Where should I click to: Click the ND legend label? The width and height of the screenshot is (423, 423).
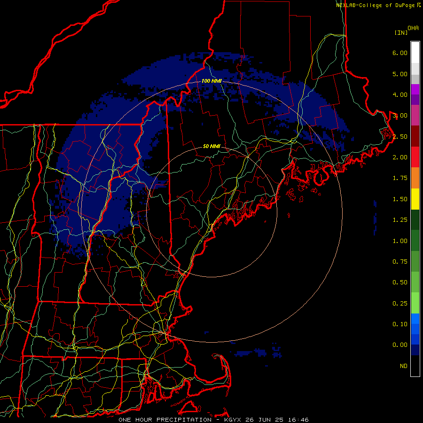[x=404, y=366]
